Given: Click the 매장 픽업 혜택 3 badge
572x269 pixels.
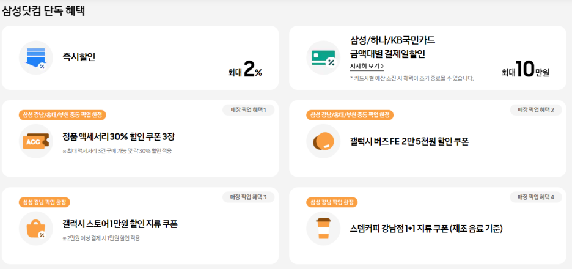Looking at the screenshot, I should point(248,197).
